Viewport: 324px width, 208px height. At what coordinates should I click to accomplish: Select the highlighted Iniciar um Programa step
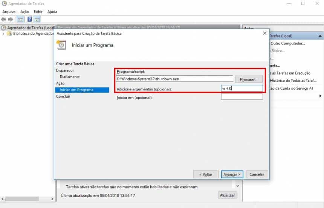pos(82,90)
